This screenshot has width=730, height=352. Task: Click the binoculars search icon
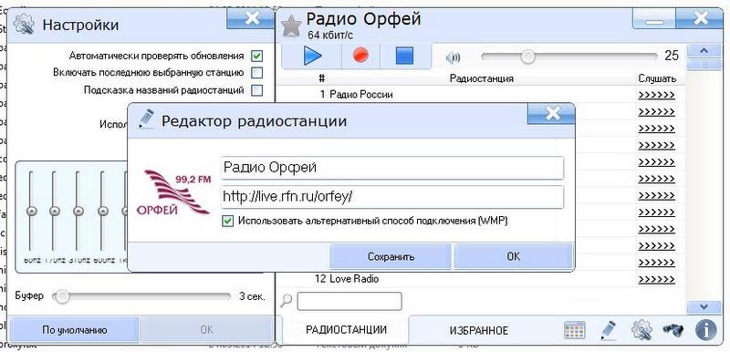673,330
